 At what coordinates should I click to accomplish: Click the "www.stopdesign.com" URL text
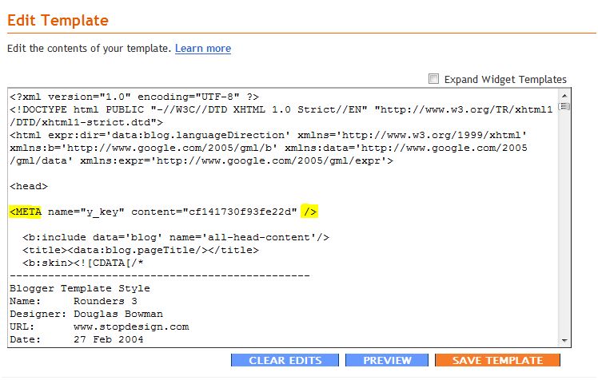131,327
